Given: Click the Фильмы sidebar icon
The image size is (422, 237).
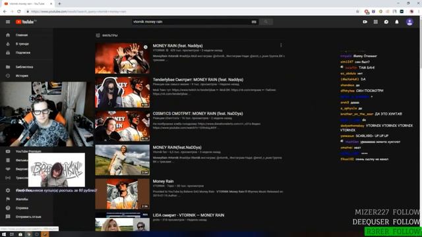Looking at the screenshot, I should [8, 160].
